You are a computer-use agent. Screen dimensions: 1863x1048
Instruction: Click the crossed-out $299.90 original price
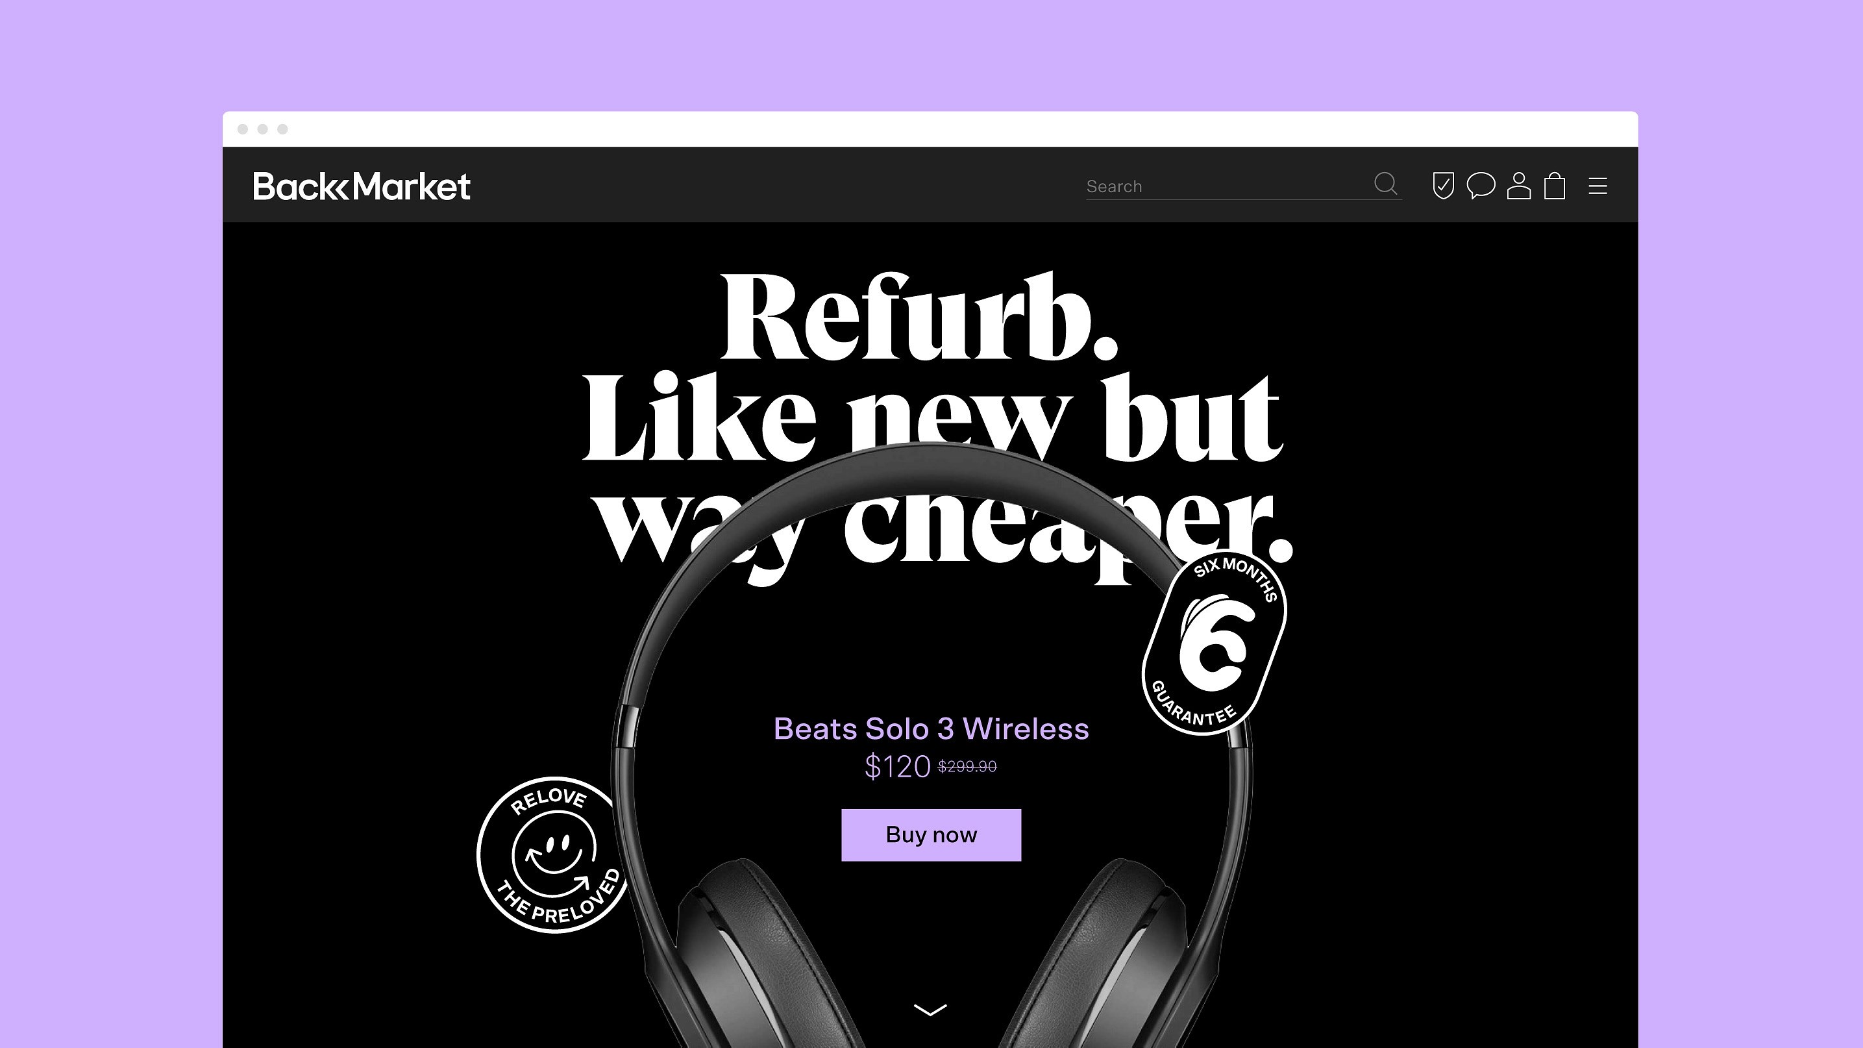967,766
